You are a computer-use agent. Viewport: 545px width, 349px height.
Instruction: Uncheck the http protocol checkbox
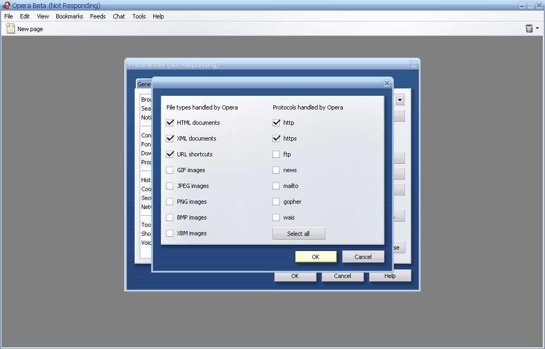tap(276, 123)
